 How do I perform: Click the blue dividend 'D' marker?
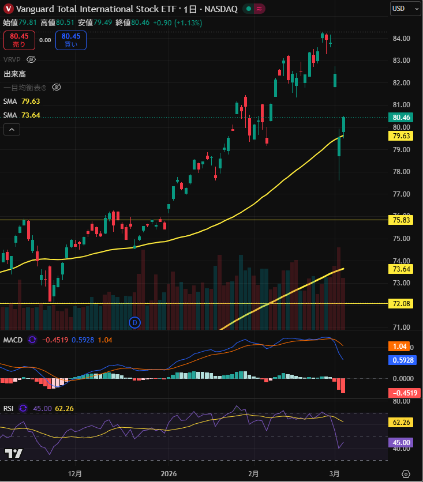(x=135, y=321)
